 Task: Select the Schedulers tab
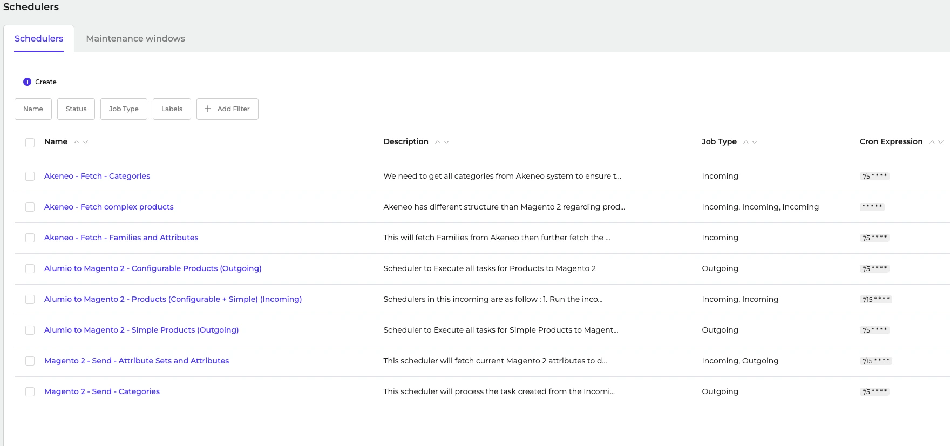coord(39,39)
